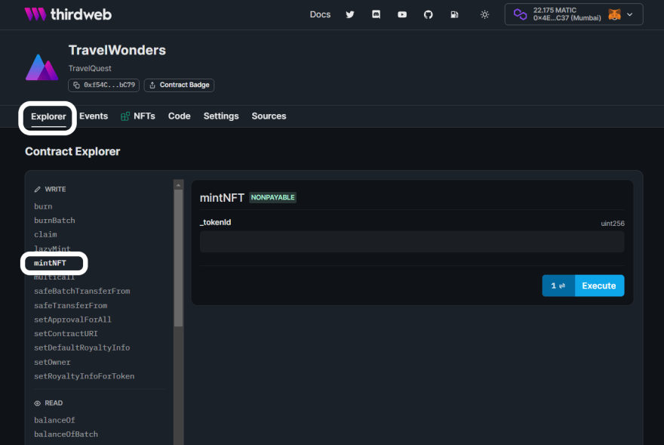Viewport: 664px width, 445px height.
Task: Open thirdweb Twitter page icon
Action: point(350,14)
